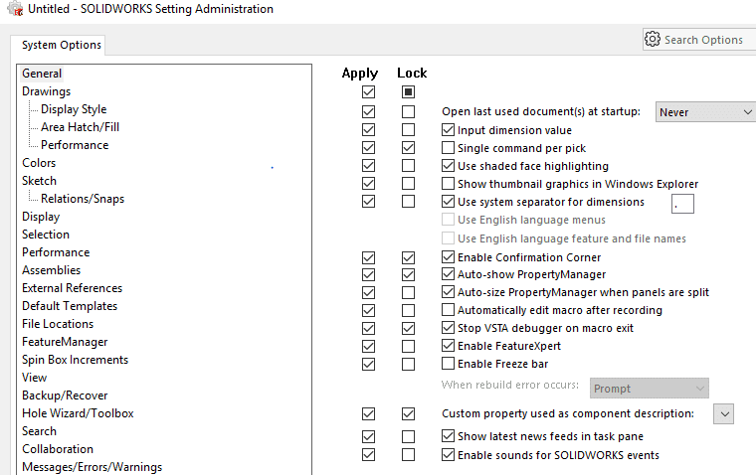Screen dimensions: 756x475
Task: Uncheck Enable sounds for SOLIDWORKS events
Action: click(x=448, y=455)
